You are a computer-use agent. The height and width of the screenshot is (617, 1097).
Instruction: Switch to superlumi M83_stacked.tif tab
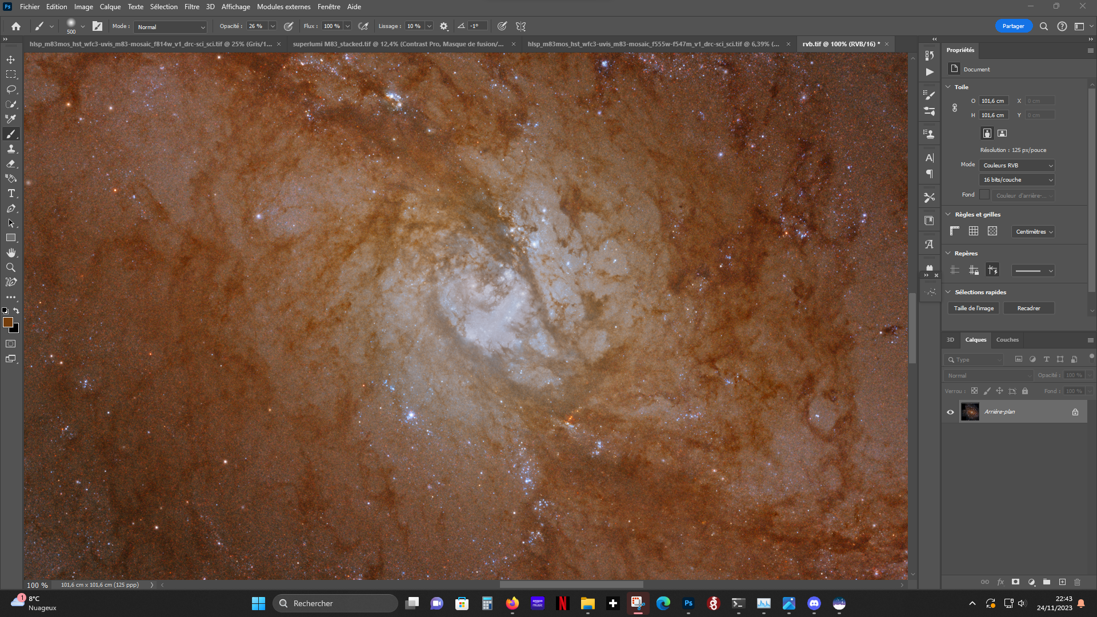pyautogui.click(x=398, y=44)
